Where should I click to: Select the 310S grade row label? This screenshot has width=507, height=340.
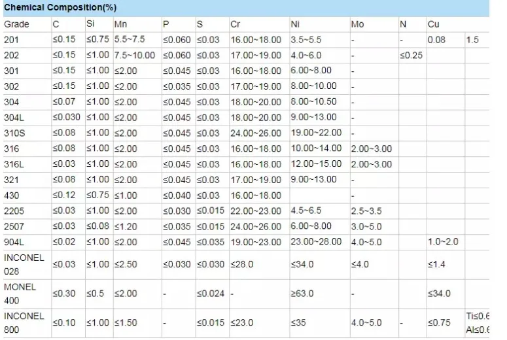[x=15, y=133]
